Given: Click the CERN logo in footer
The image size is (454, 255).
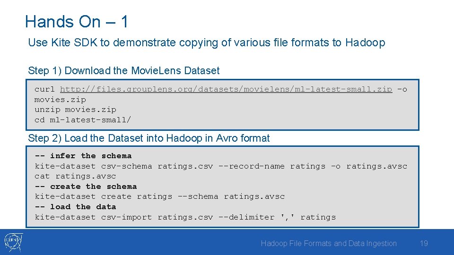Looking at the screenshot, I should pyautogui.click(x=13, y=242).
